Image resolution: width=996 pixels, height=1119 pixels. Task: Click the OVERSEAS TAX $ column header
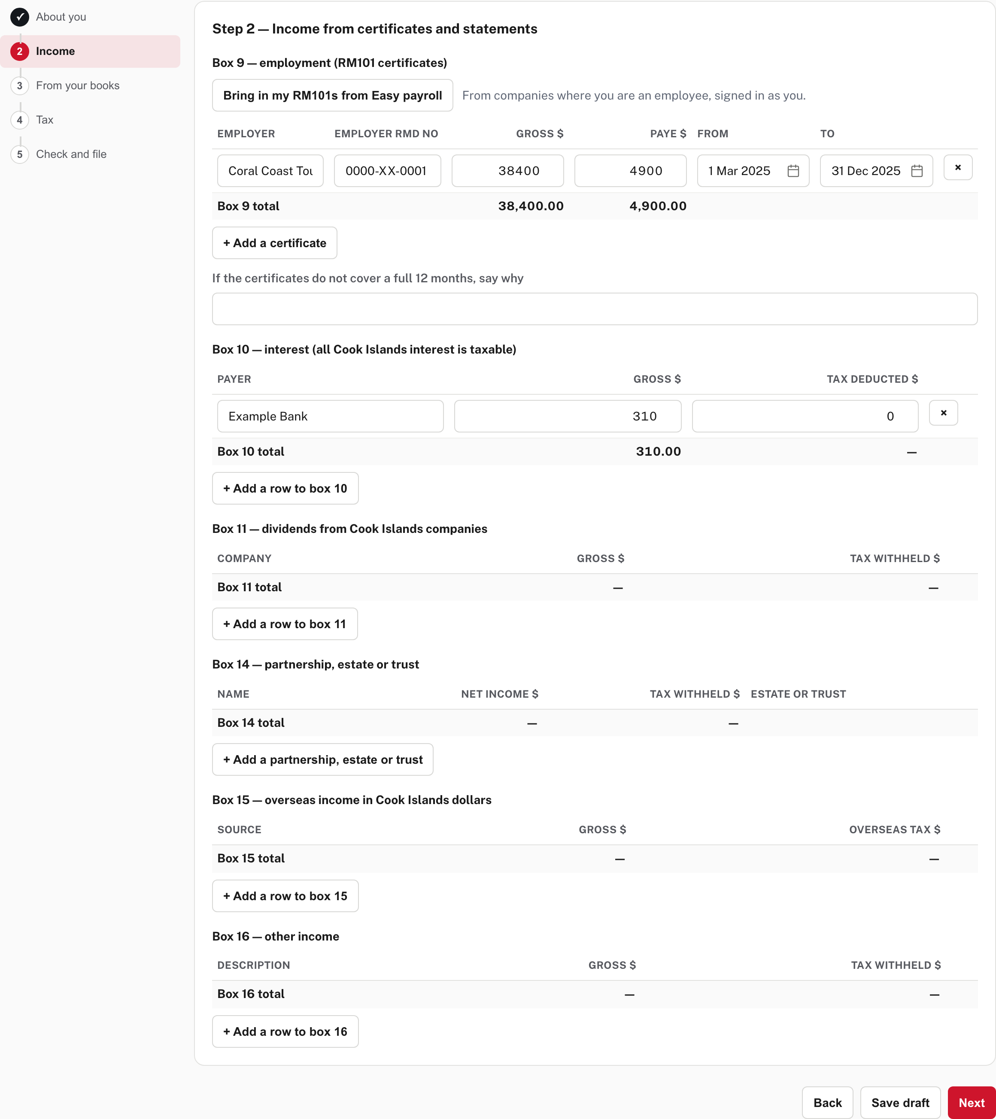point(895,829)
